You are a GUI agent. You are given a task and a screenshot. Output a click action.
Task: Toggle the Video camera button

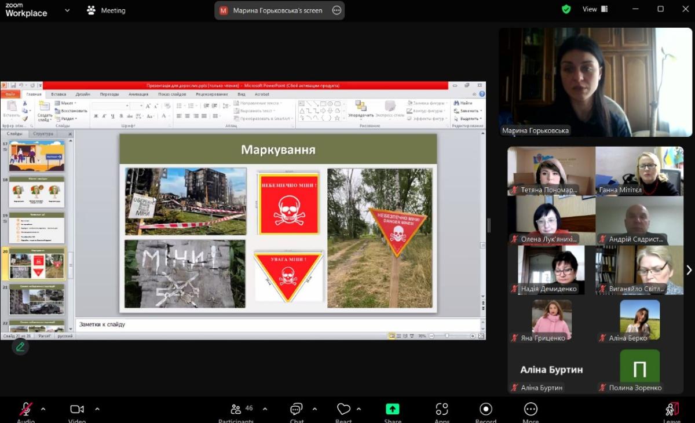77,409
